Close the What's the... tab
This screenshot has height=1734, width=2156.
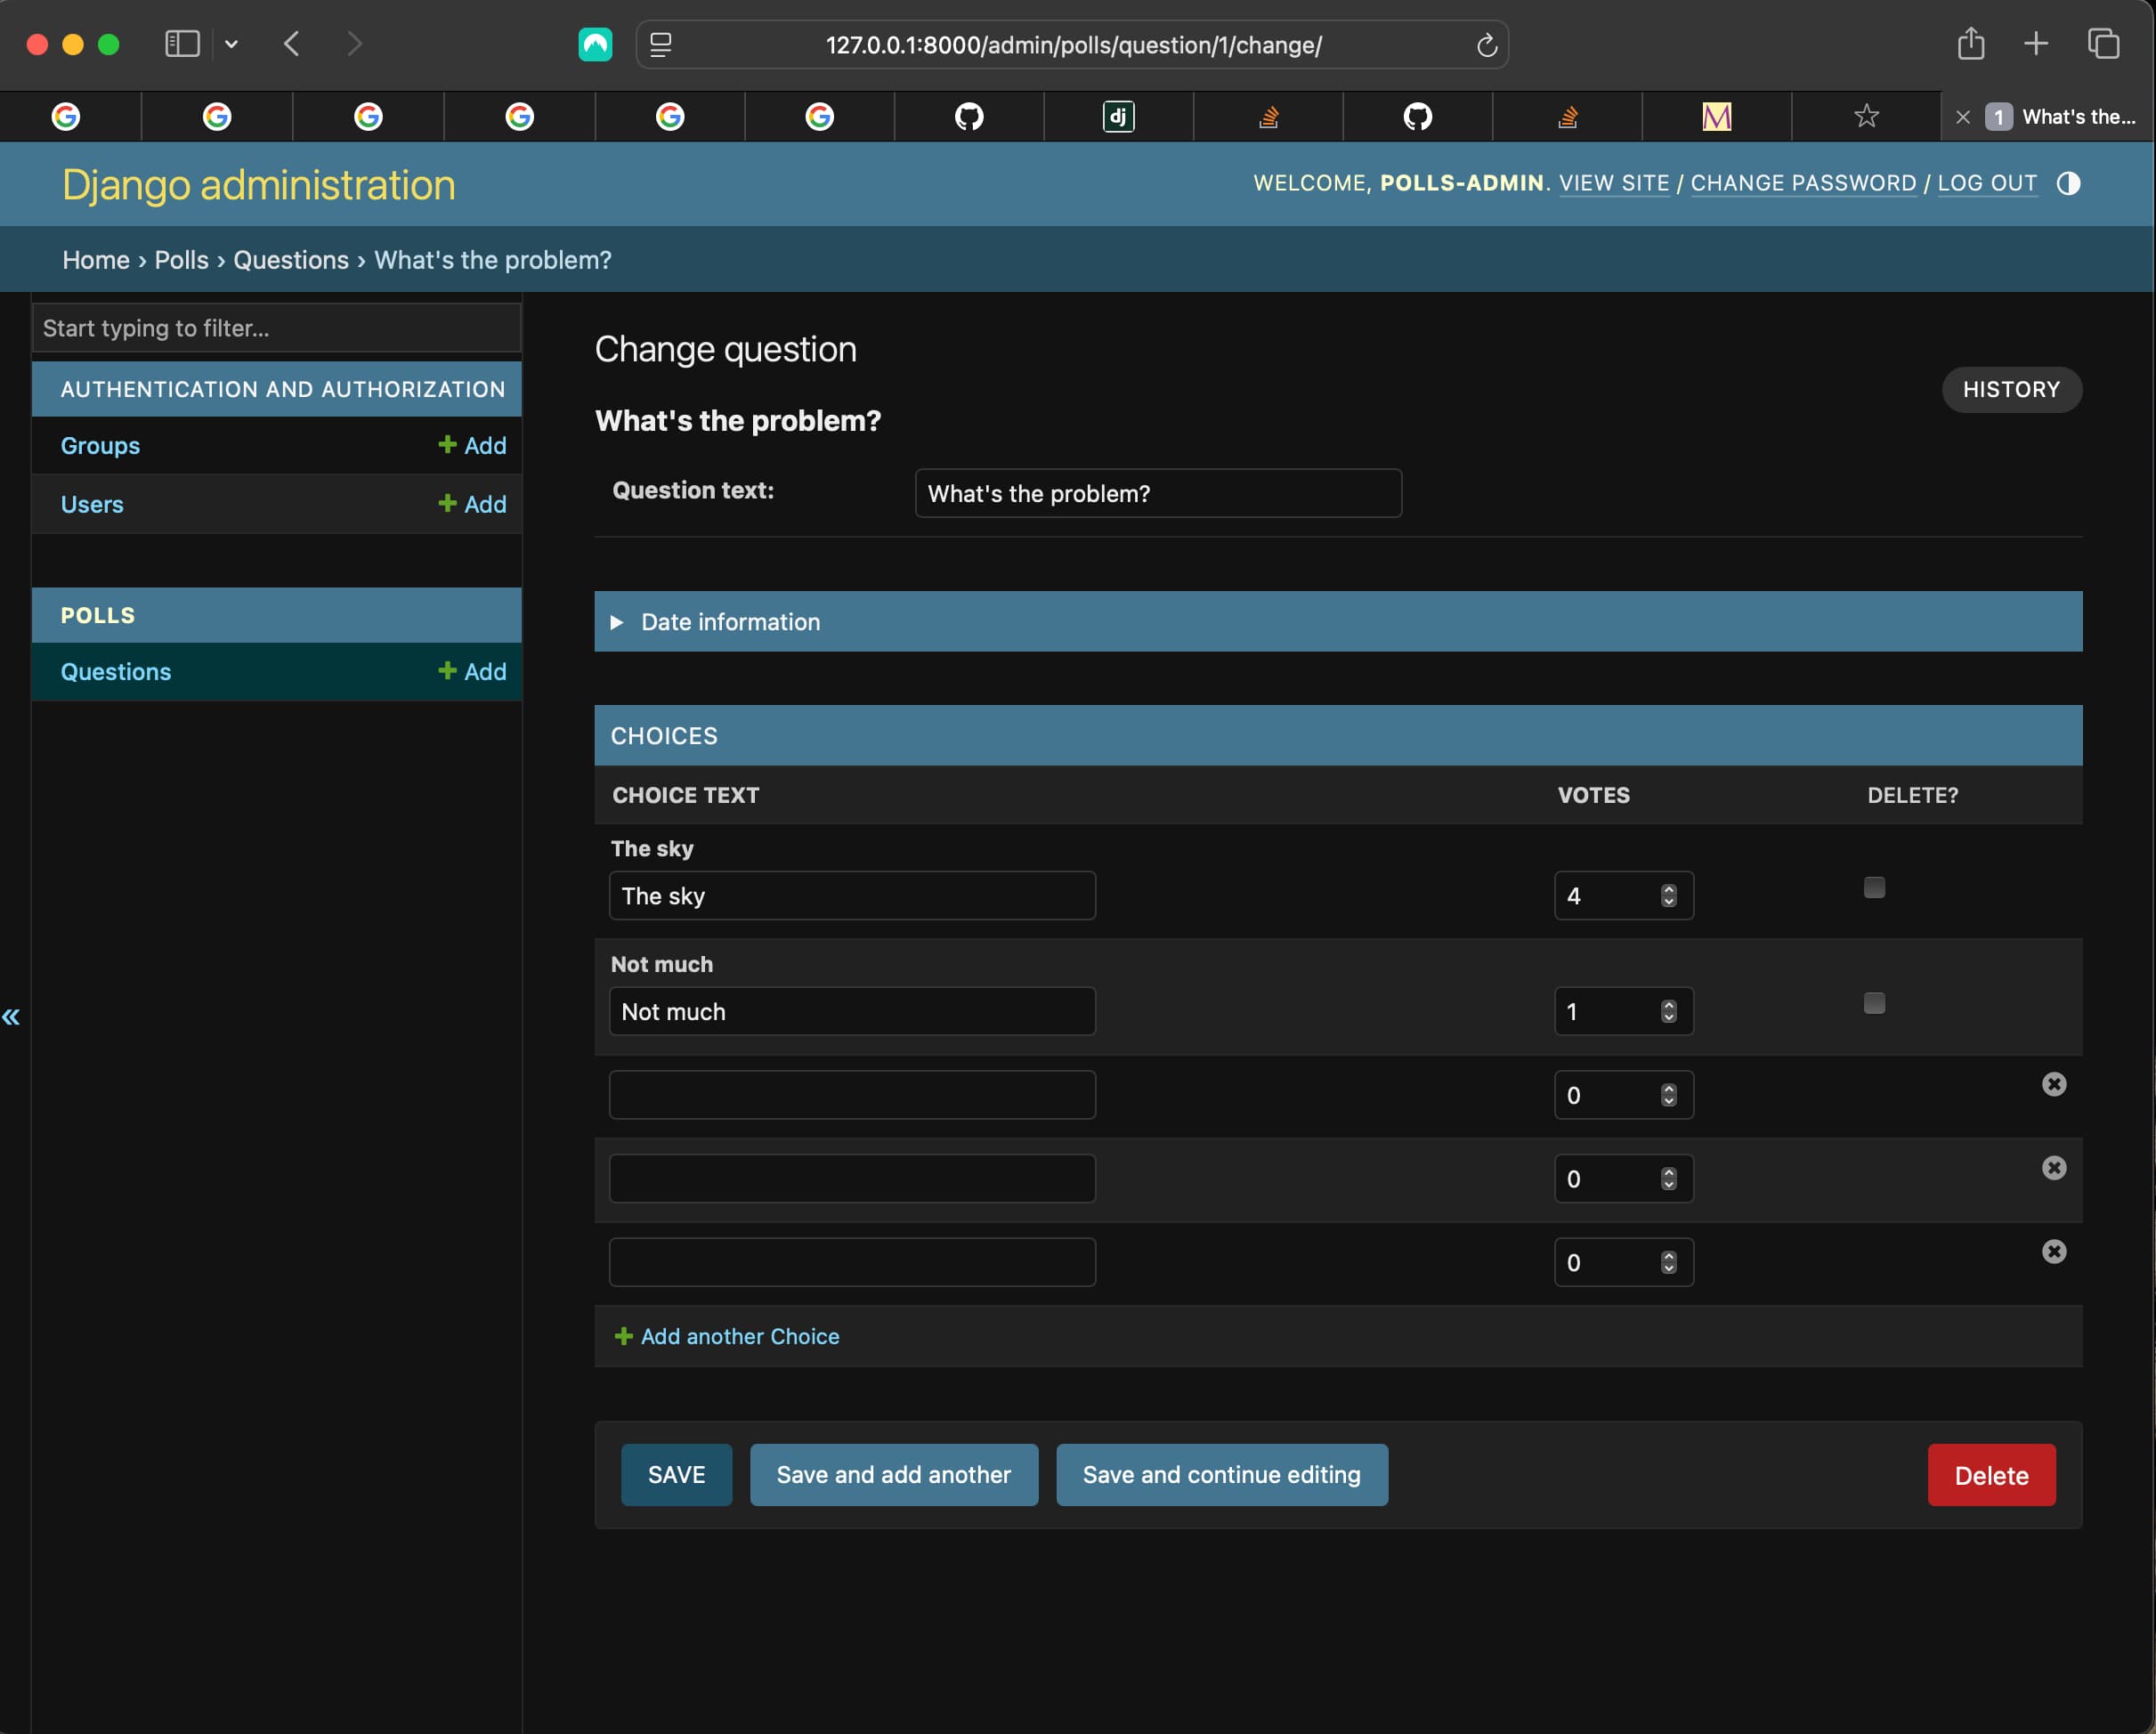coord(1962,117)
